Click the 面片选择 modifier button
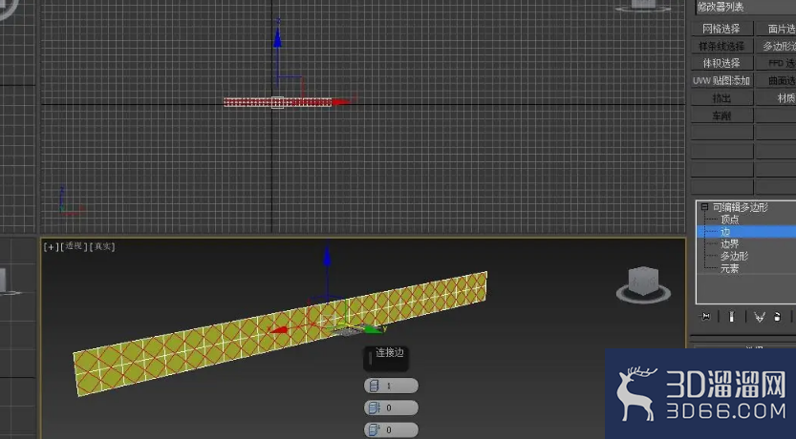796x439 pixels. [776, 29]
